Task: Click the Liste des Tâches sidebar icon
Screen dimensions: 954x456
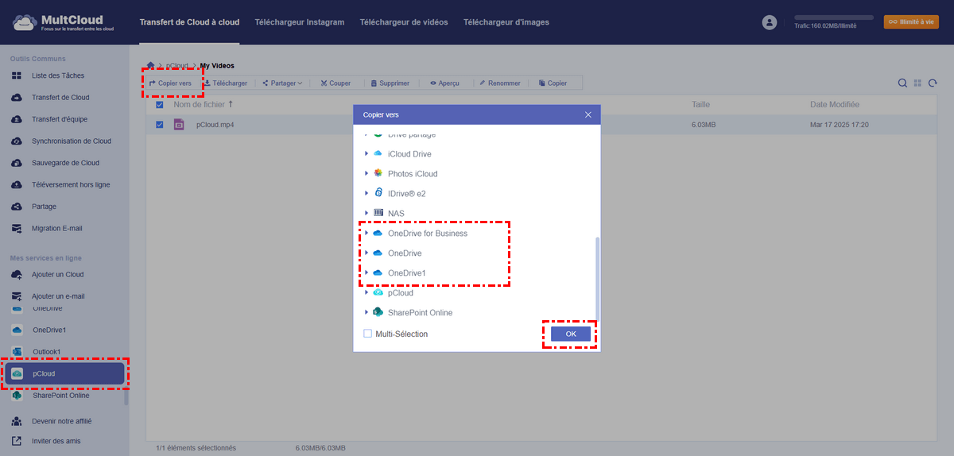Action: click(17, 75)
